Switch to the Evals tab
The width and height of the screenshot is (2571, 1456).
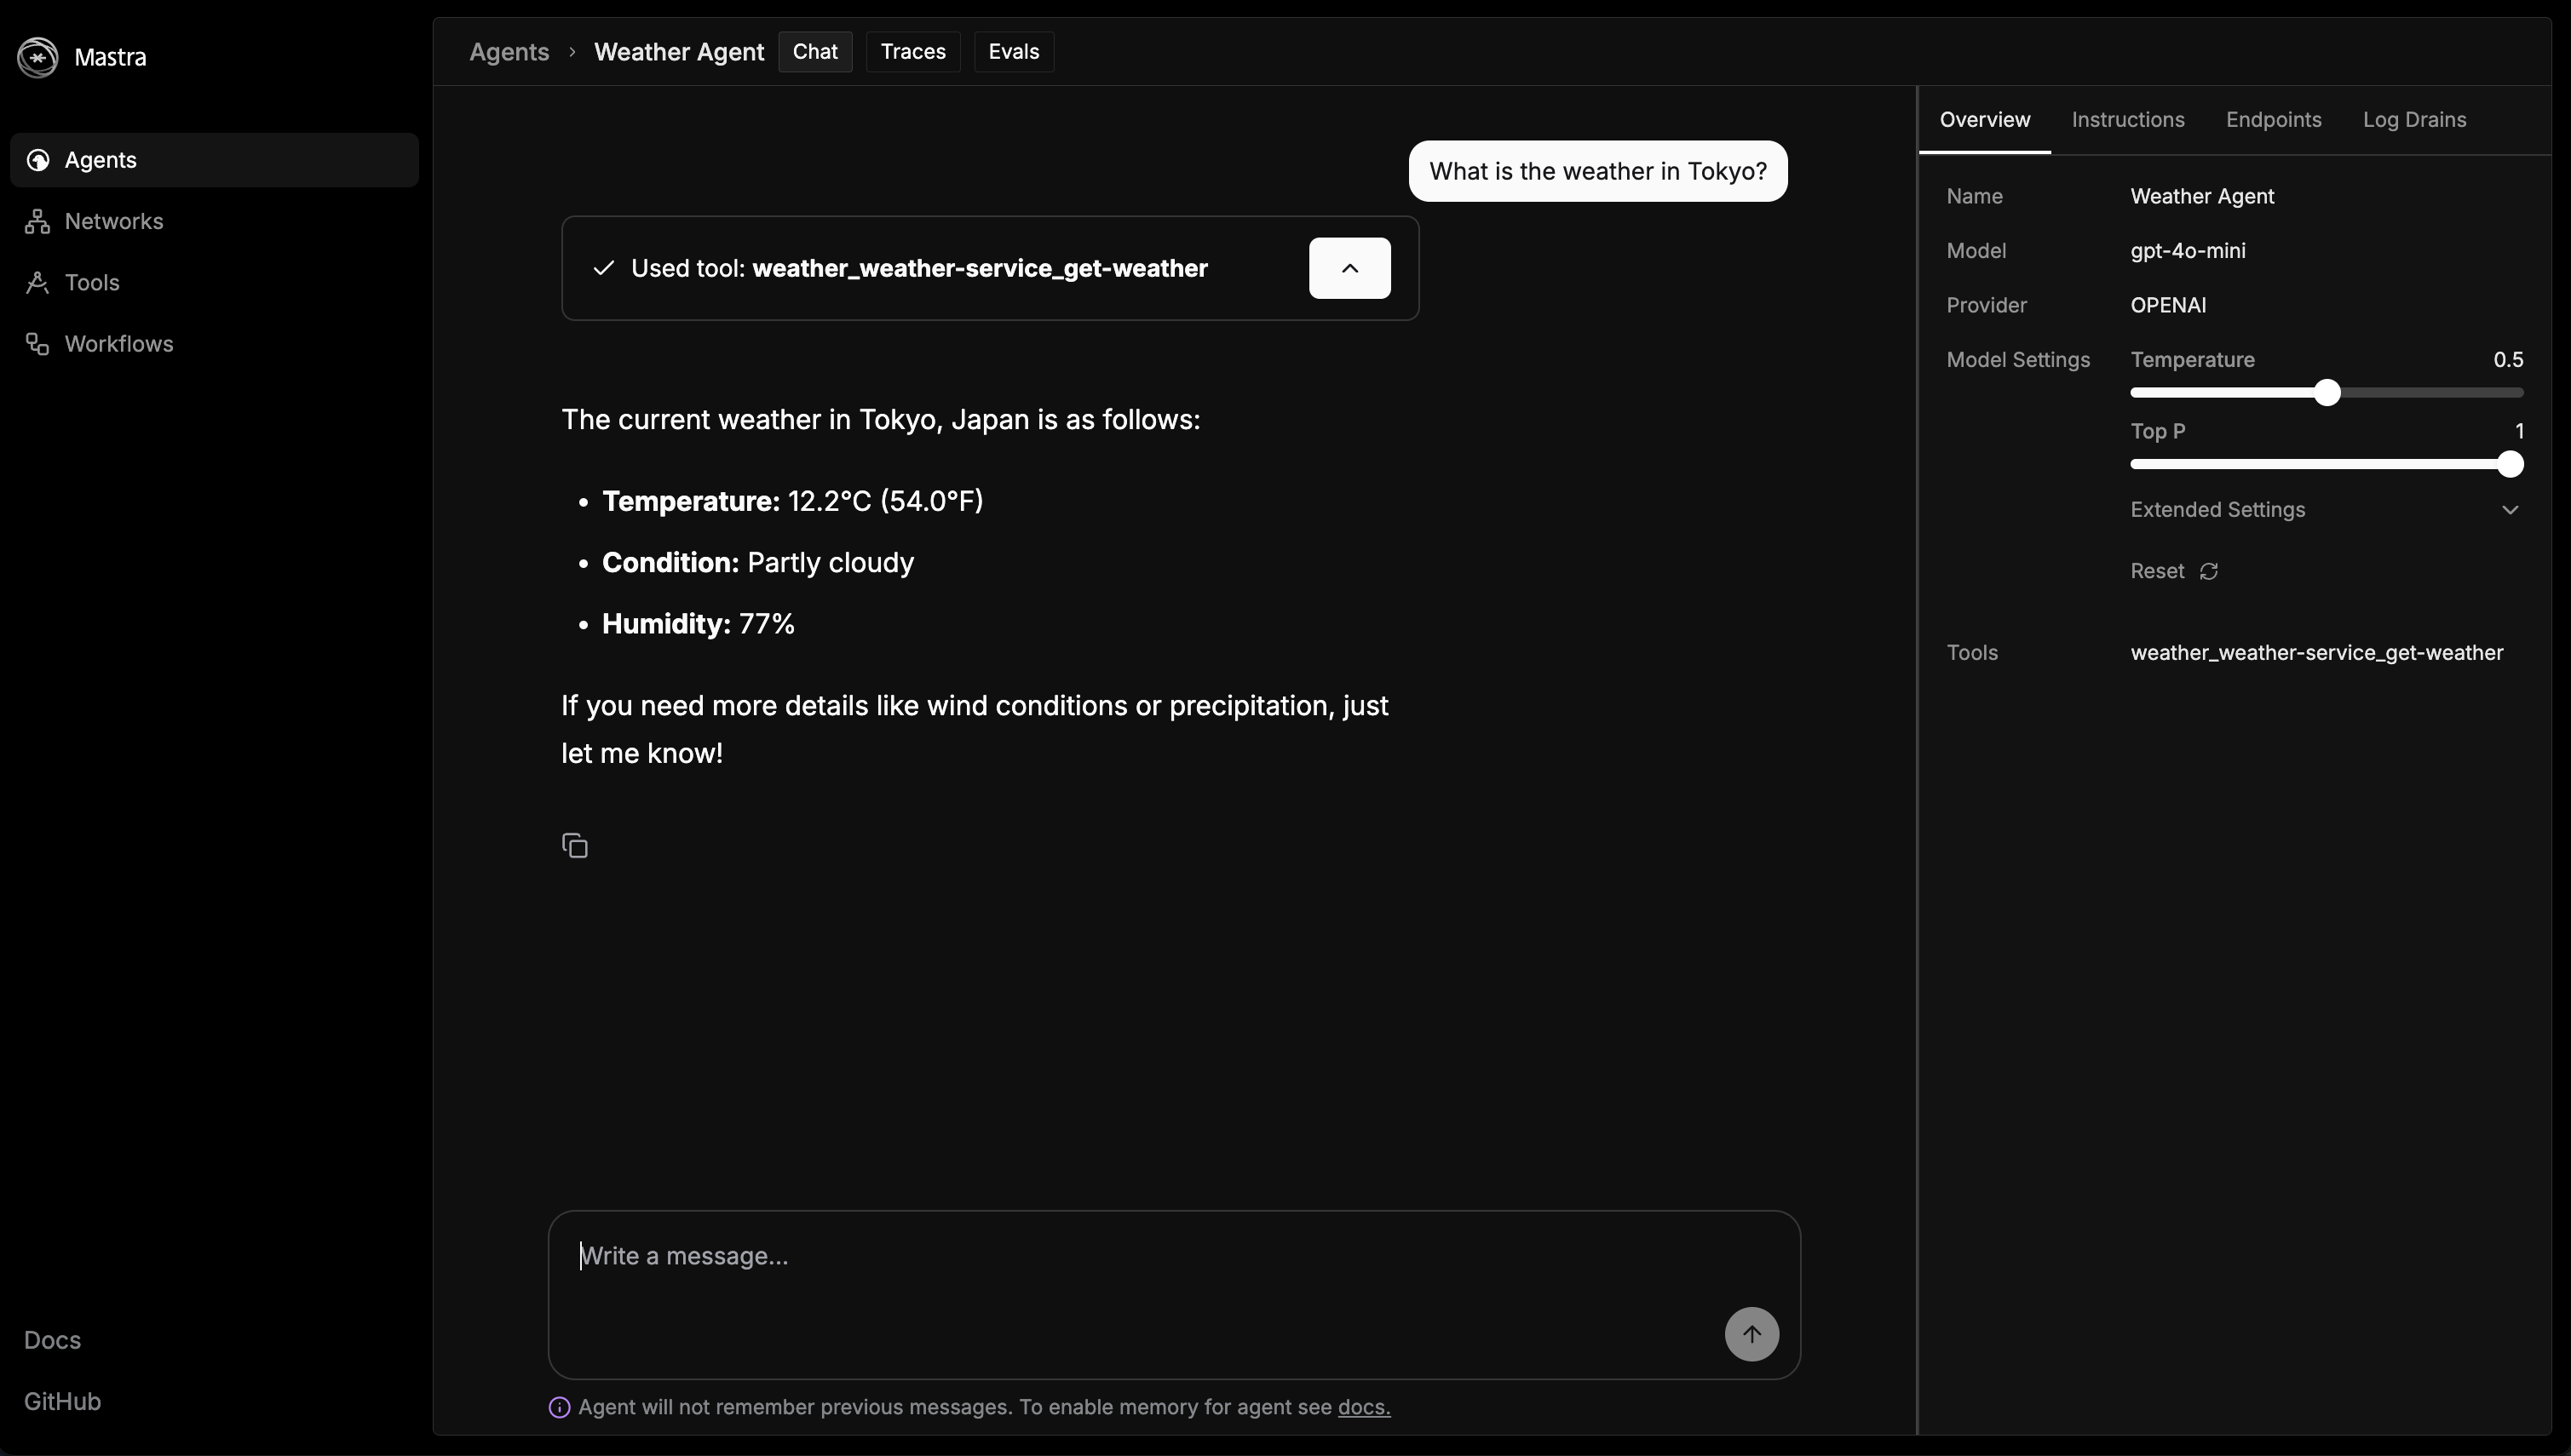[x=1014, y=52]
